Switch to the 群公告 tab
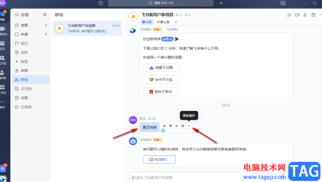This screenshot has height=182, width=322. (x=163, y=22)
